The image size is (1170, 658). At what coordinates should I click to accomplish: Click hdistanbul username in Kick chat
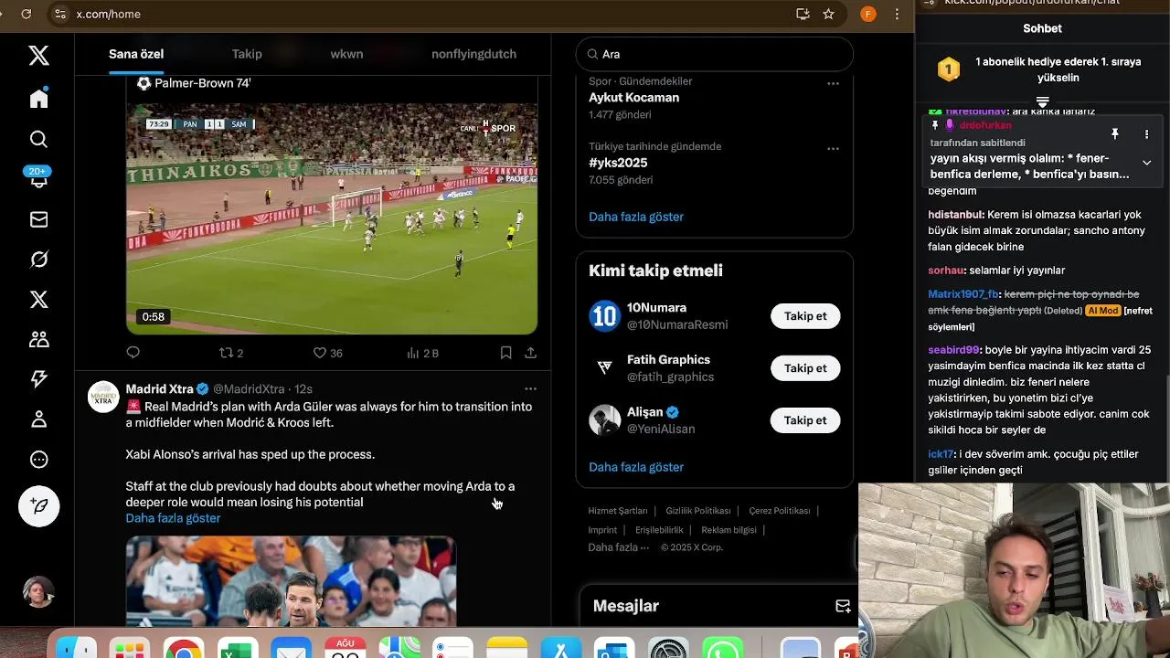coord(955,215)
